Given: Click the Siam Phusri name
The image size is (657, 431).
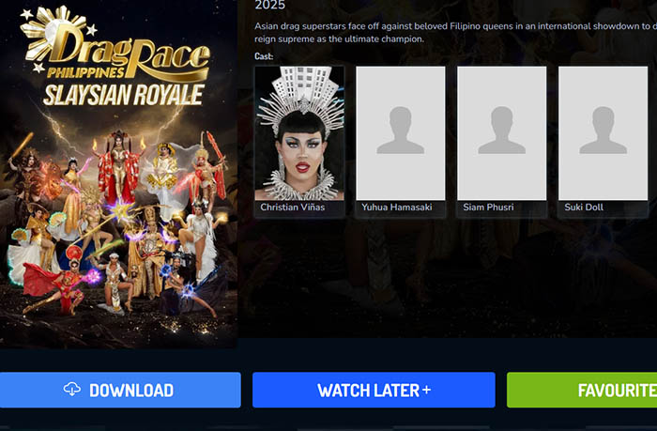Looking at the screenshot, I should pos(488,208).
